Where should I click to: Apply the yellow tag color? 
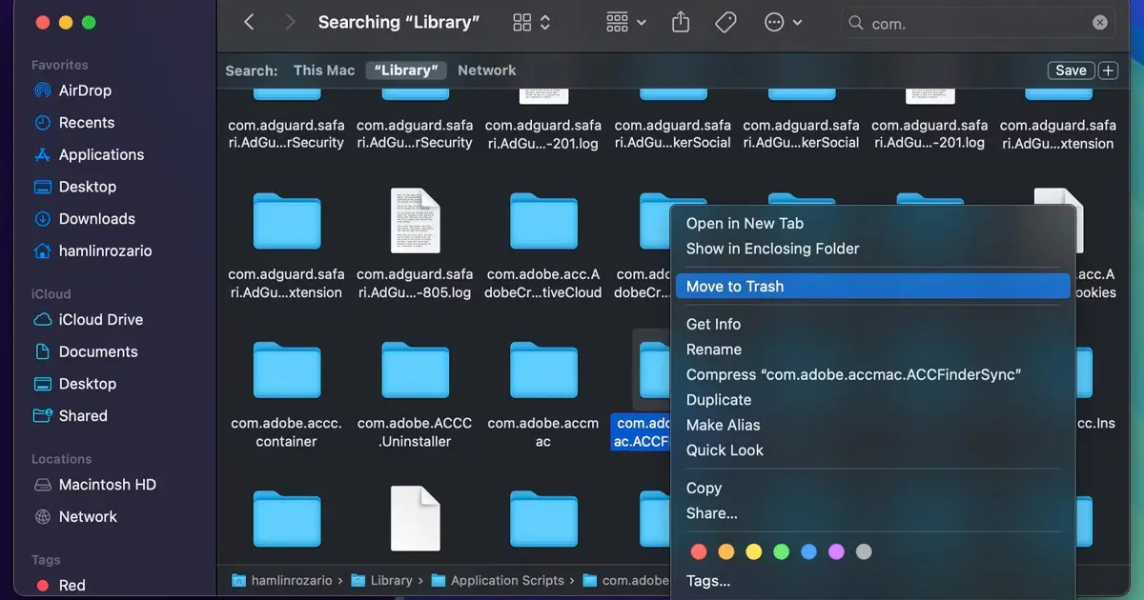coord(754,551)
